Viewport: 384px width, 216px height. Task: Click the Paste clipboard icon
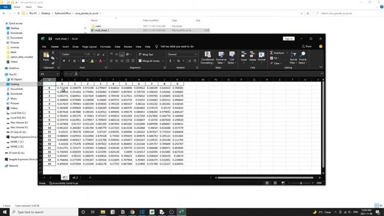tap(46, 55)
